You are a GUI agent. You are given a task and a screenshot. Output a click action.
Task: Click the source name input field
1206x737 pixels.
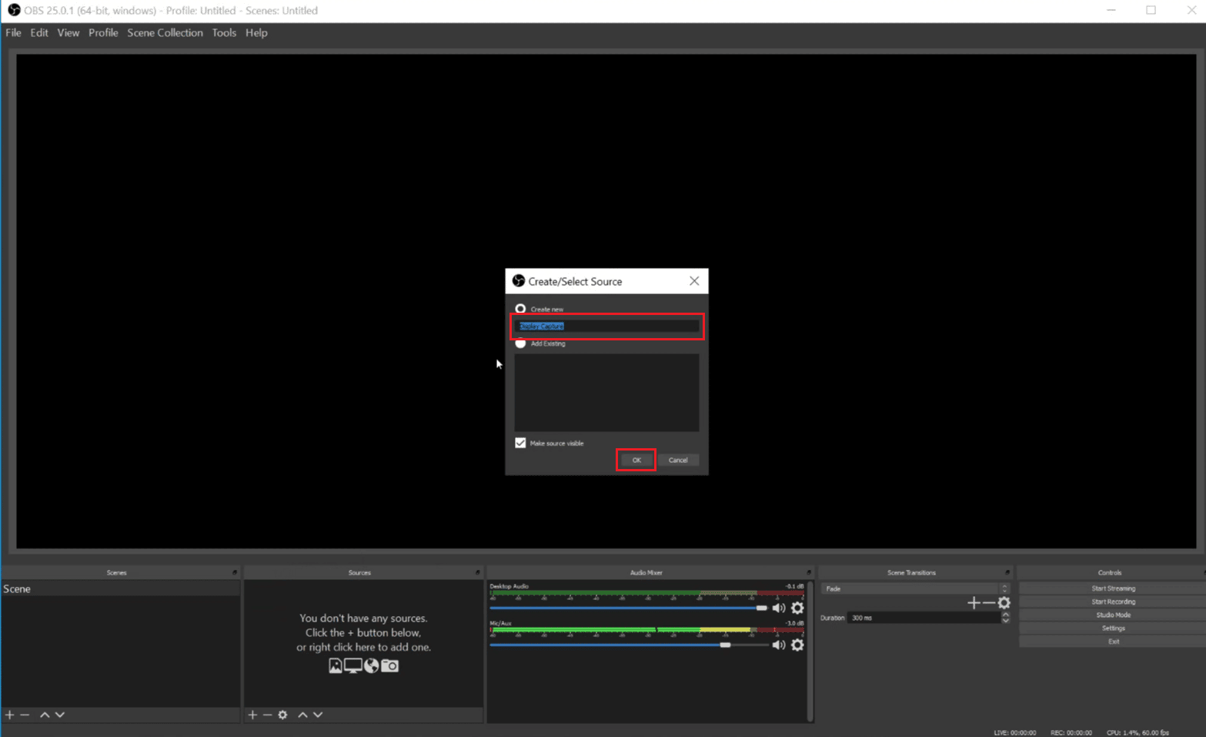pyautogui.click(x=606, y=326)
